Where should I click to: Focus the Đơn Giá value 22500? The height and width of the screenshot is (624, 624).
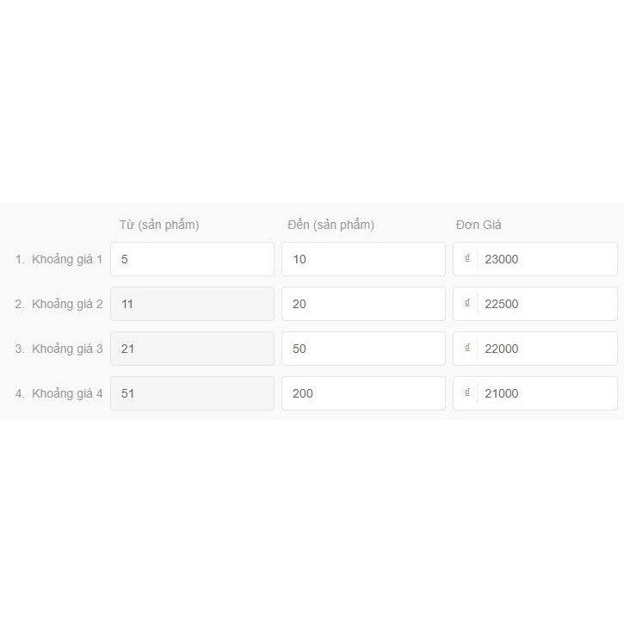point(547,304)
